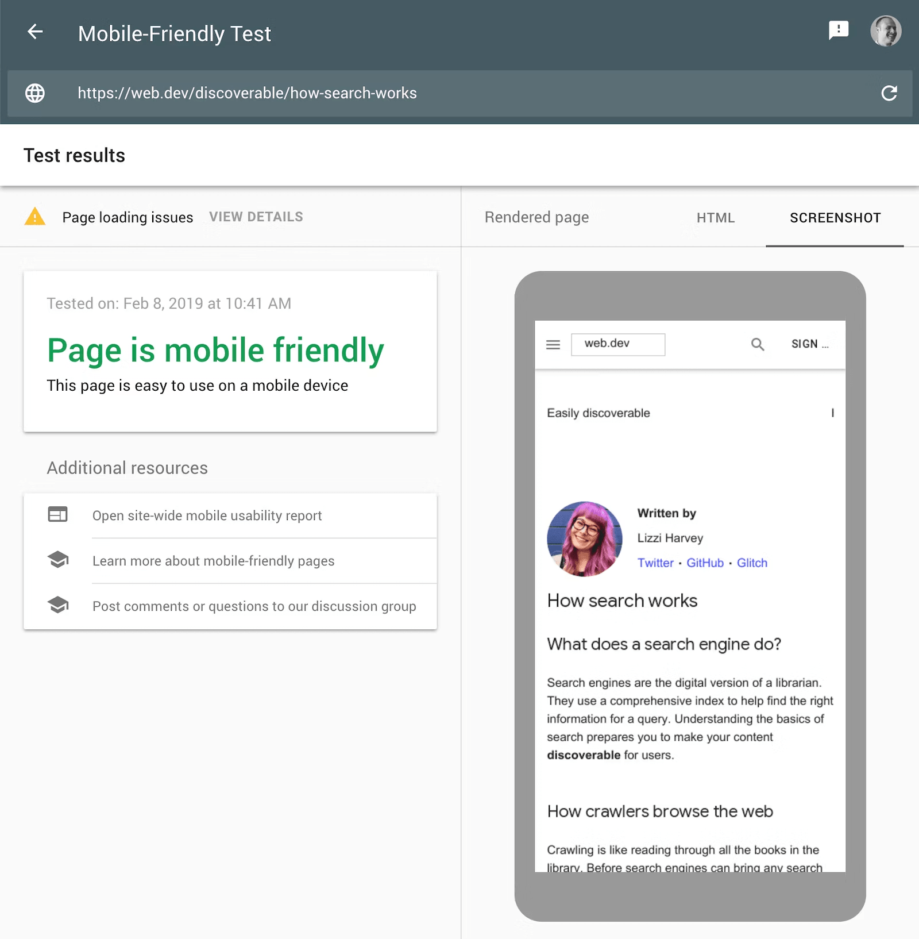
Task: Click the refresh test icon
Action: pos(889,93)
